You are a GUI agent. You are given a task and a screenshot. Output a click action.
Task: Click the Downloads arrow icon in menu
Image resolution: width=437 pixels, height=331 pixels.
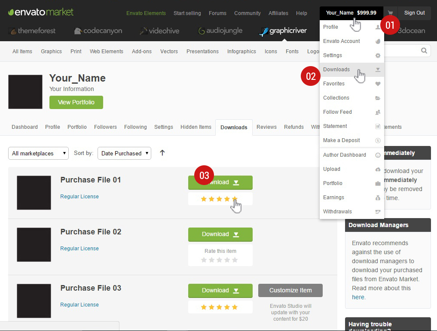pos(378,70)
